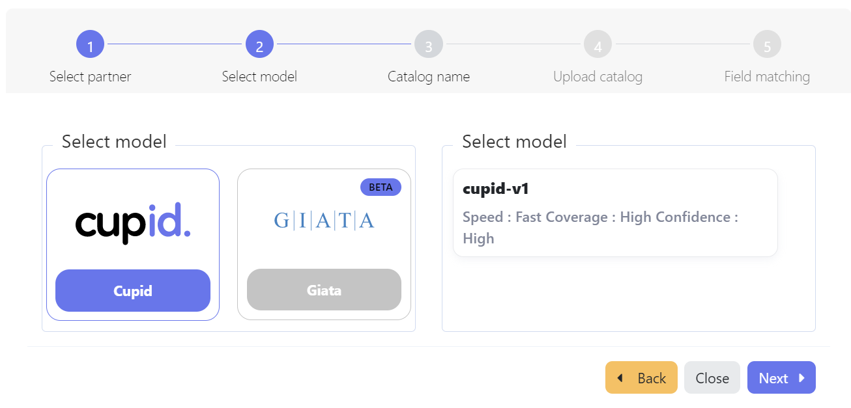Click step 5 circle in wizard
851x408 pixels.
[x=767, y=45]
